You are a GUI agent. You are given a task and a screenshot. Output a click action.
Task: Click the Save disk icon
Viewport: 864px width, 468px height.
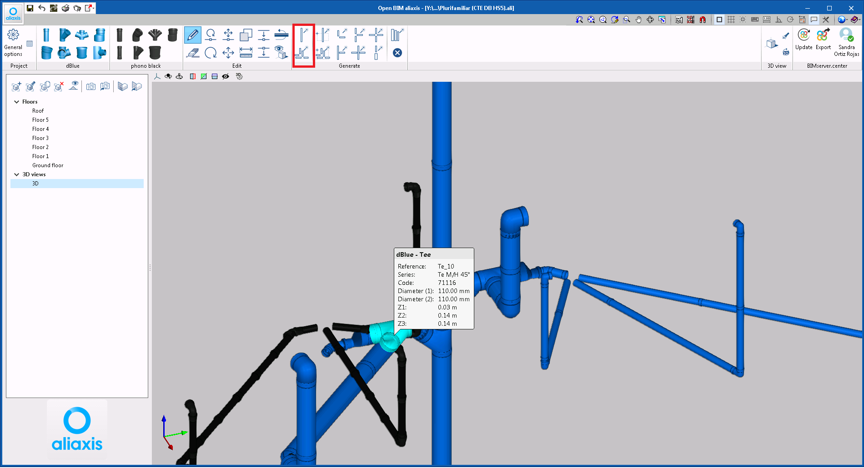pos(30,8)
